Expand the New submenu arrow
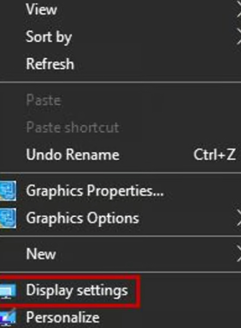 238,253
